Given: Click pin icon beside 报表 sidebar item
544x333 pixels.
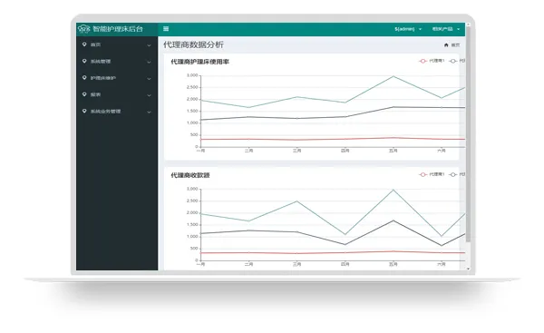Looking at the screenshot, I should pyautogui.click(x=84, y=94).
